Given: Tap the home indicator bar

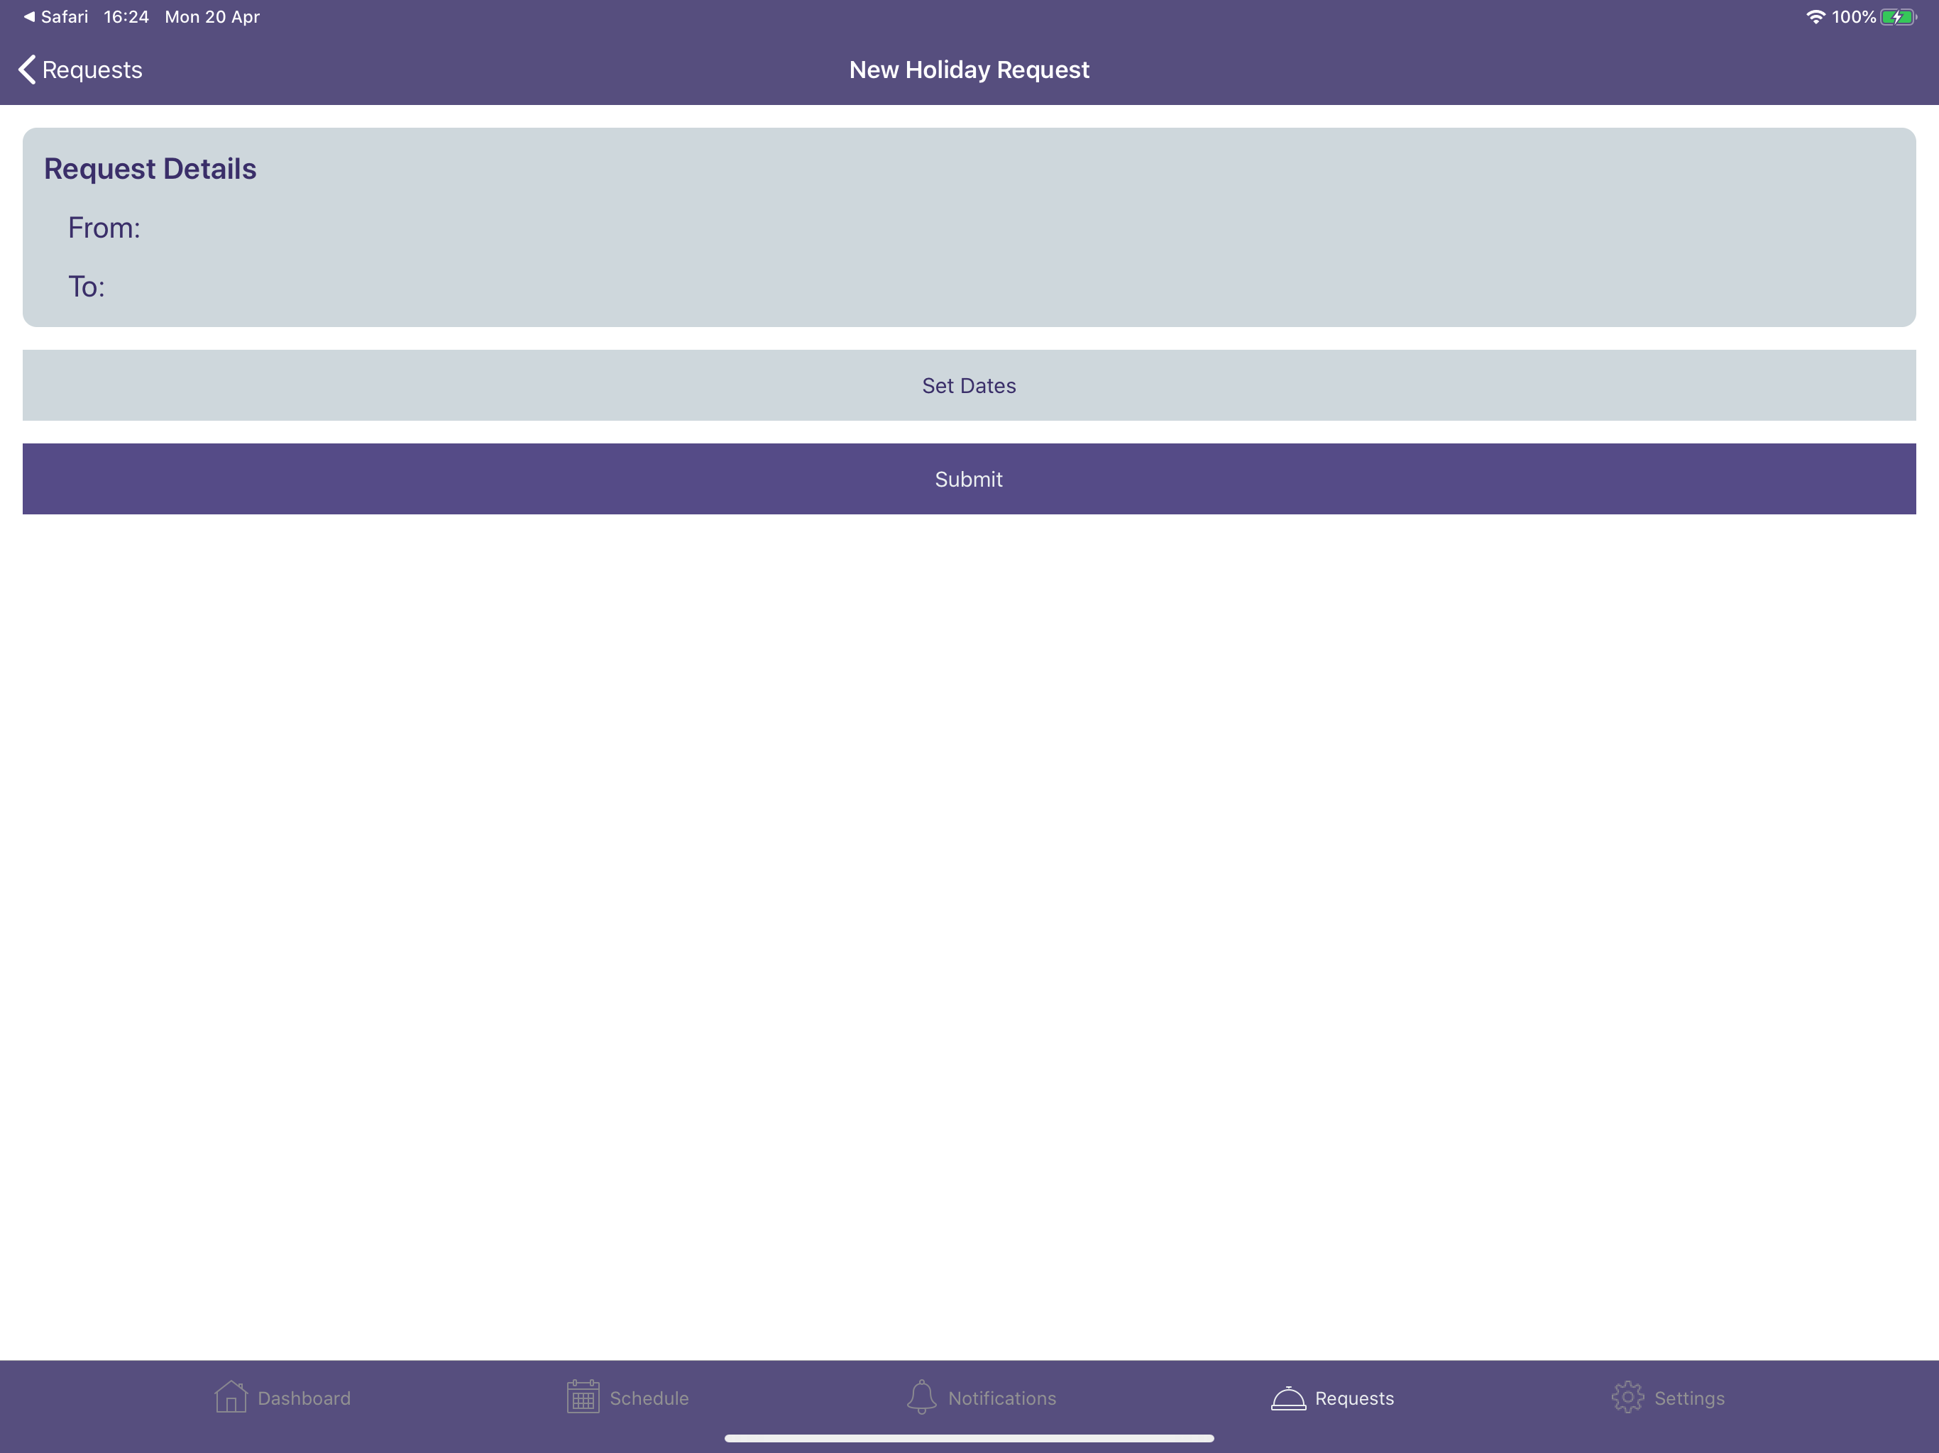Looking at the screenshot, I should tap(969, 1438).
